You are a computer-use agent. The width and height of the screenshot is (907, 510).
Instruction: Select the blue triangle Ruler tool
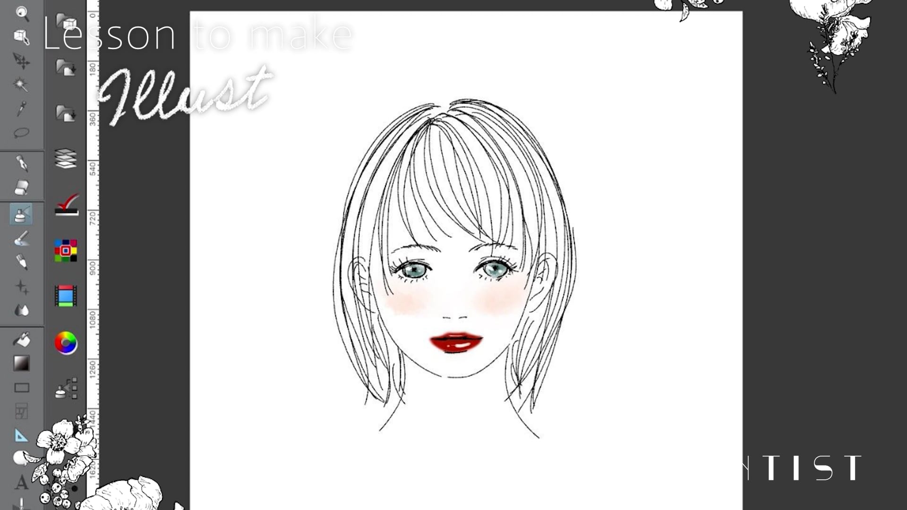21,435
